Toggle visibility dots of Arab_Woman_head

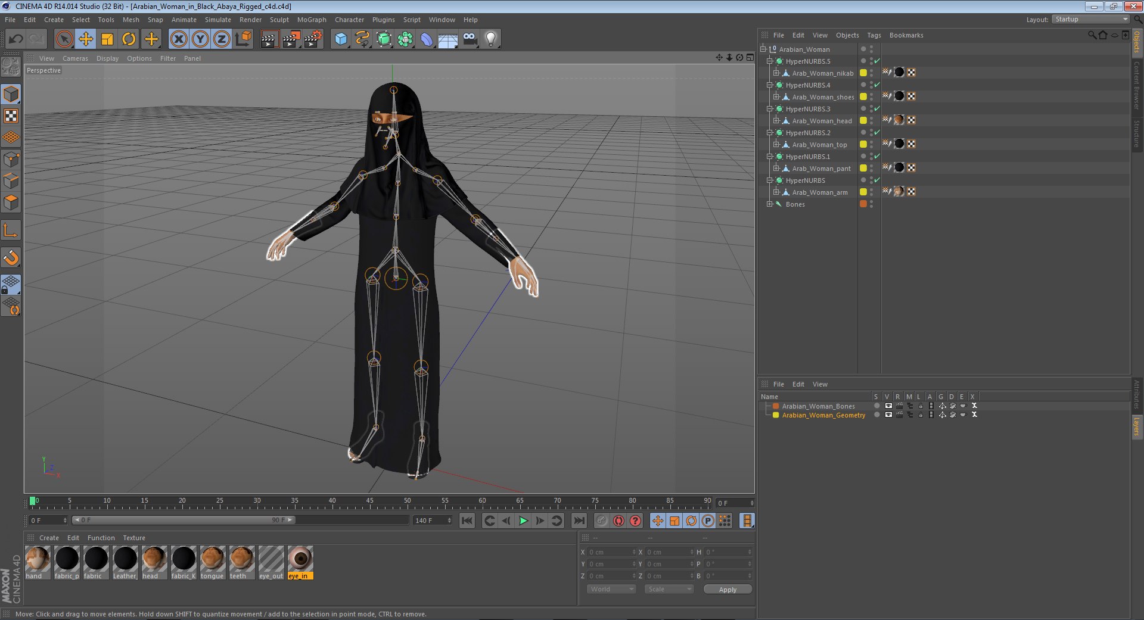tap(872, 121)
